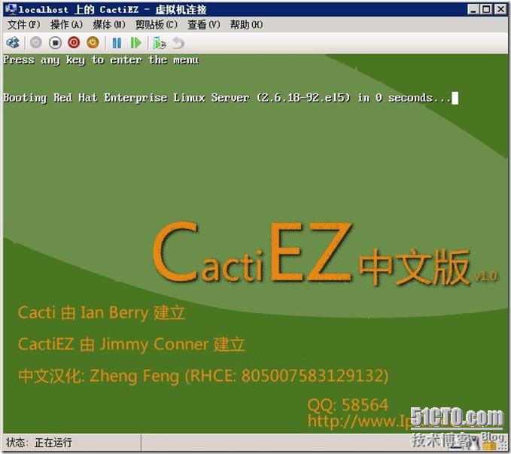Image resolution: width=511 pixels, height=454 pixels.
Task: Maximize the virtual machine connection window
Action: (486, 9)
